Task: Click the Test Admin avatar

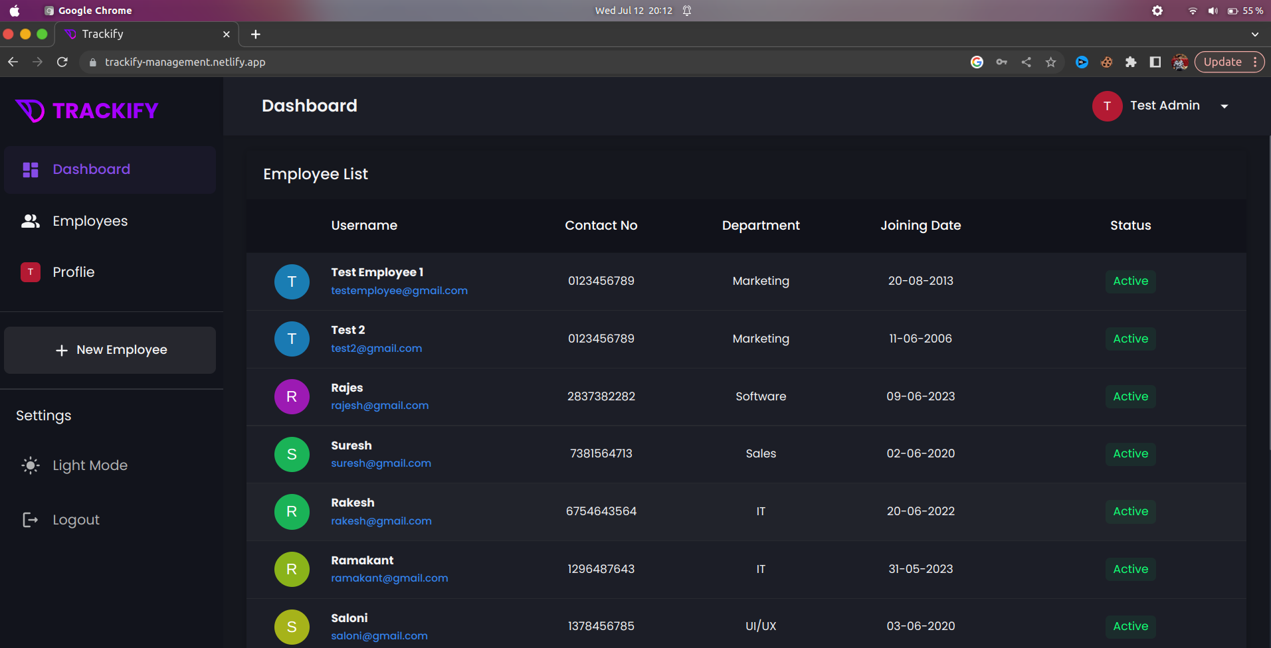Action: click(1108, 106)
